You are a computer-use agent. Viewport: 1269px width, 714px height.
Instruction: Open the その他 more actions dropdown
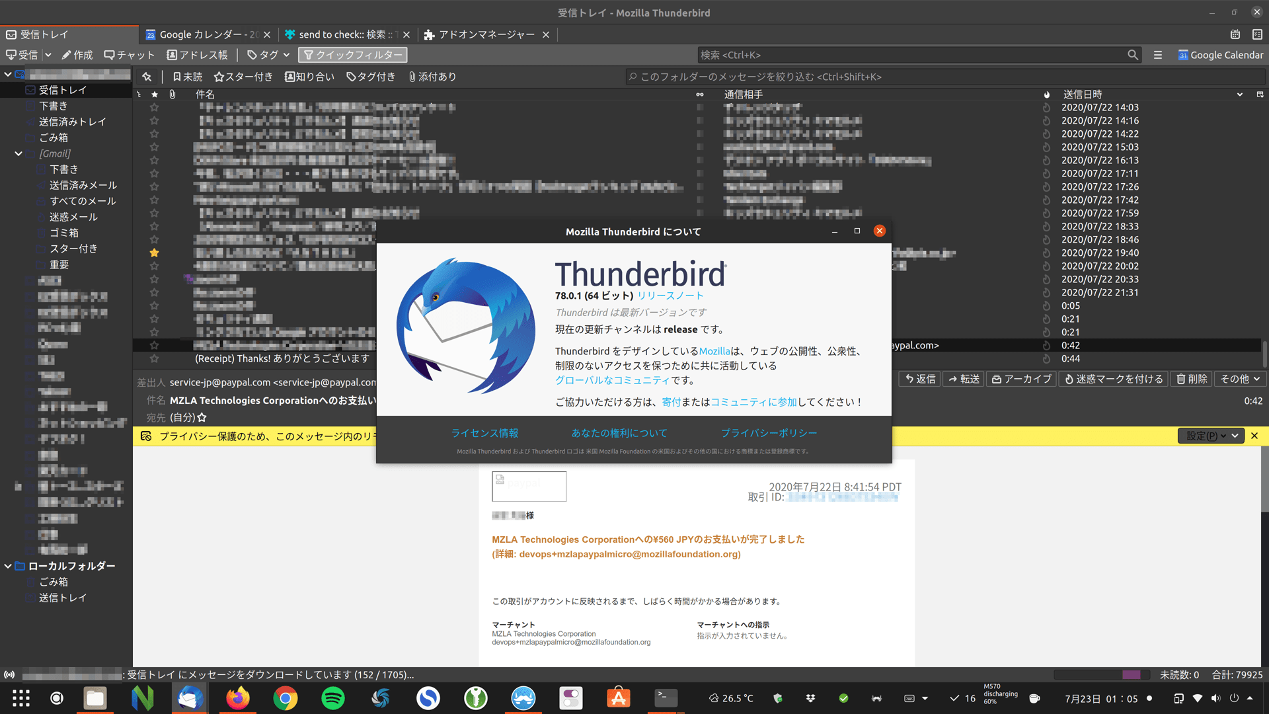coord(1240,379)
